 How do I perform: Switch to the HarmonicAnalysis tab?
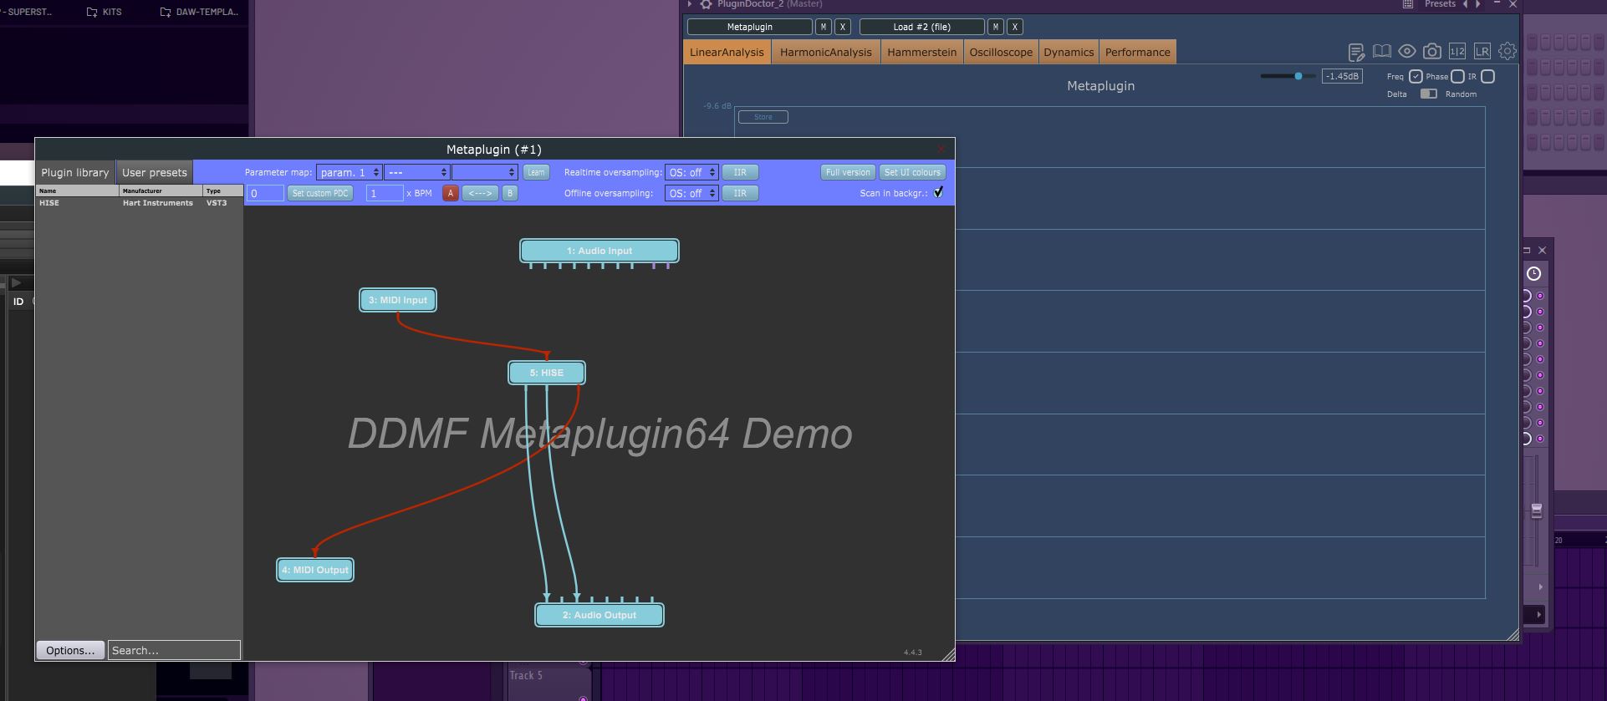point(825,52)
